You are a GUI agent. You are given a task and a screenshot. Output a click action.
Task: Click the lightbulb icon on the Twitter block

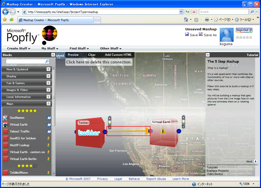point(110,123)
